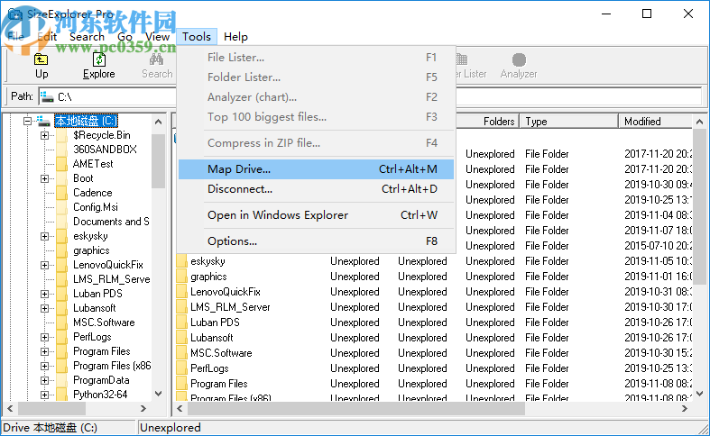Select MSC.Software folder in tree
Image resolution: width=710 pixels, height=436 pixels.
[104, 322]
